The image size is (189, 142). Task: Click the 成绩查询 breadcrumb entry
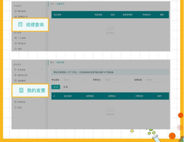click(61, 4)
